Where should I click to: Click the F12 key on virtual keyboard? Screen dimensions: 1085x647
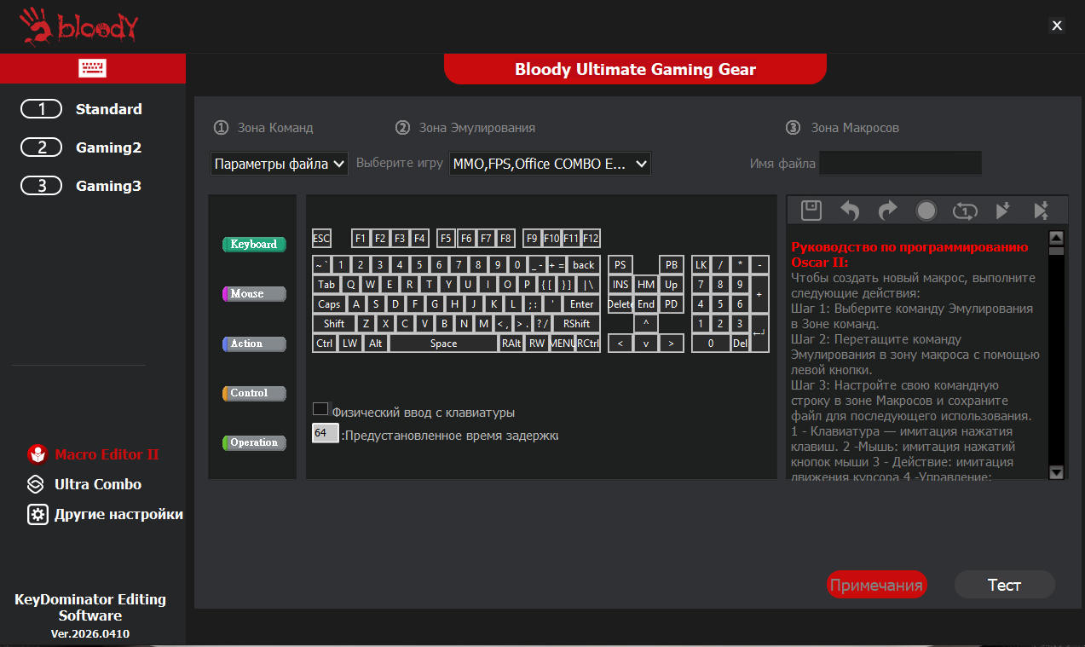(592, 239)
